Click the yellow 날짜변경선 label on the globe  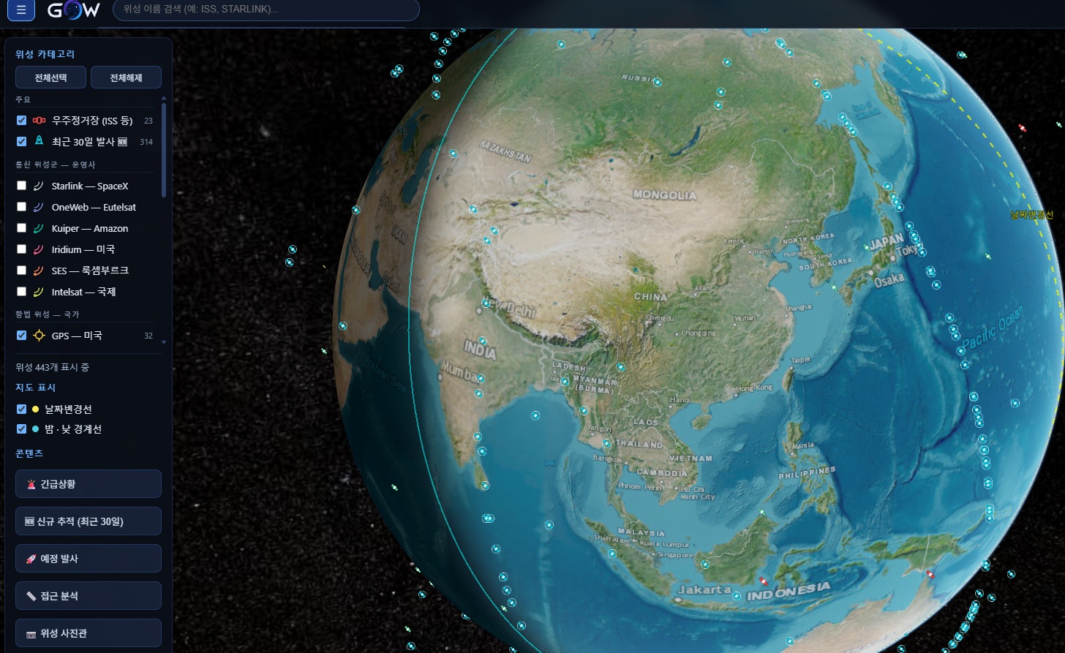coord(1032,214)
